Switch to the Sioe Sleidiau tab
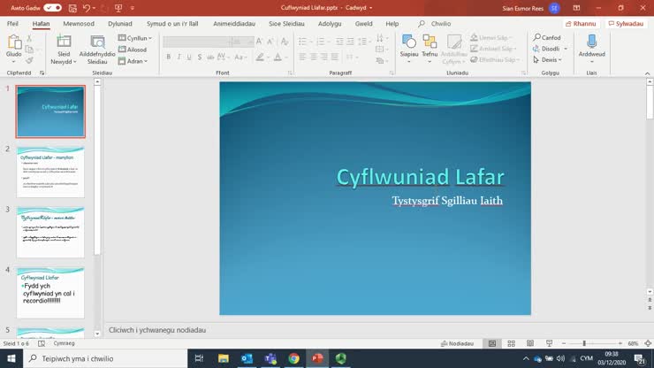 [x=286, y=24]
